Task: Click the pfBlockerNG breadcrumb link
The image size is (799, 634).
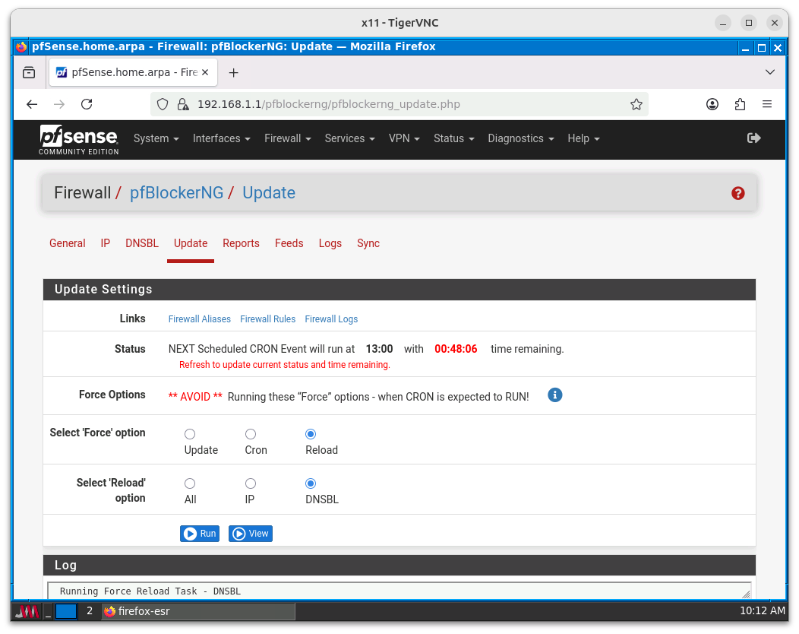Action: click(176, 193)
